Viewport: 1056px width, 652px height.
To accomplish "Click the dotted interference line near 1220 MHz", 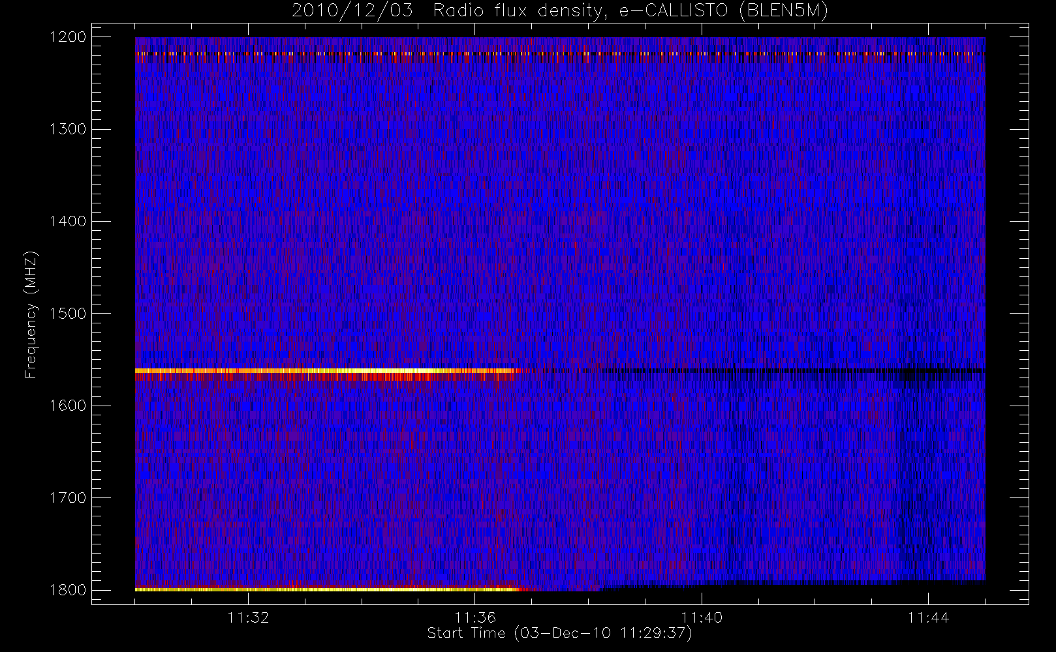I will [560, 53].
